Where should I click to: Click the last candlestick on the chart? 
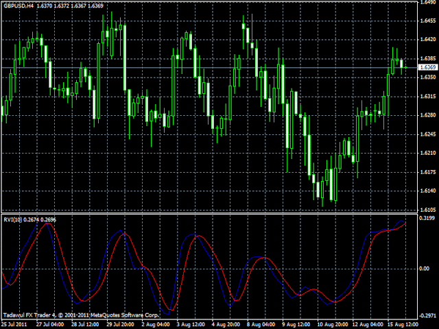tap(406, 67)
